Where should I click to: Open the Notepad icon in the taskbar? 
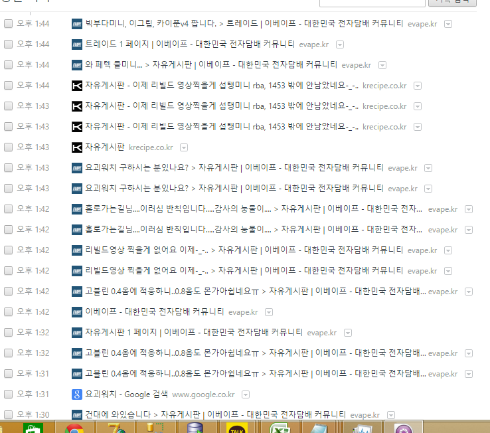pyautogui.click(x=319, y=428)
